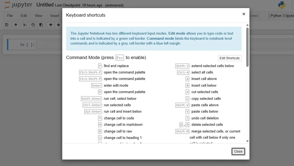Image resolution: width=294 pixels, height=166 pixels.
Task: Open the File menu
Action: point(10,16)
